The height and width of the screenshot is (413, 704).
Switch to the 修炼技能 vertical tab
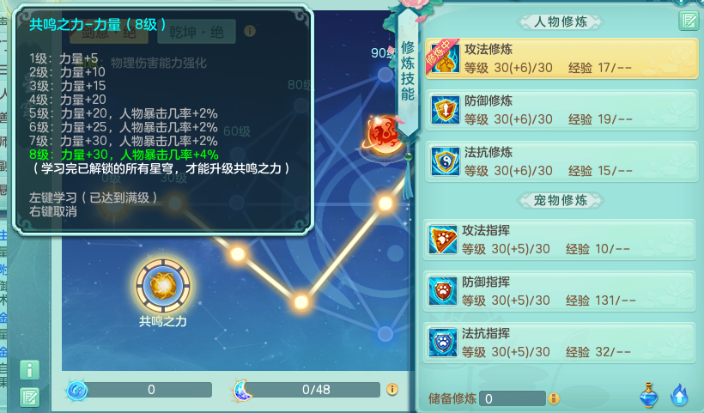[x=408, y=72]
